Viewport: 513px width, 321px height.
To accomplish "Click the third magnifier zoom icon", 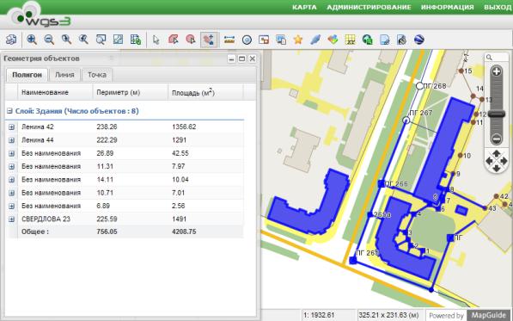I will [66, 40].
